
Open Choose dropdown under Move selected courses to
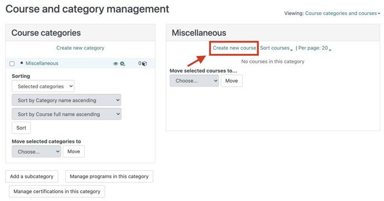click(x=194, y=81)
